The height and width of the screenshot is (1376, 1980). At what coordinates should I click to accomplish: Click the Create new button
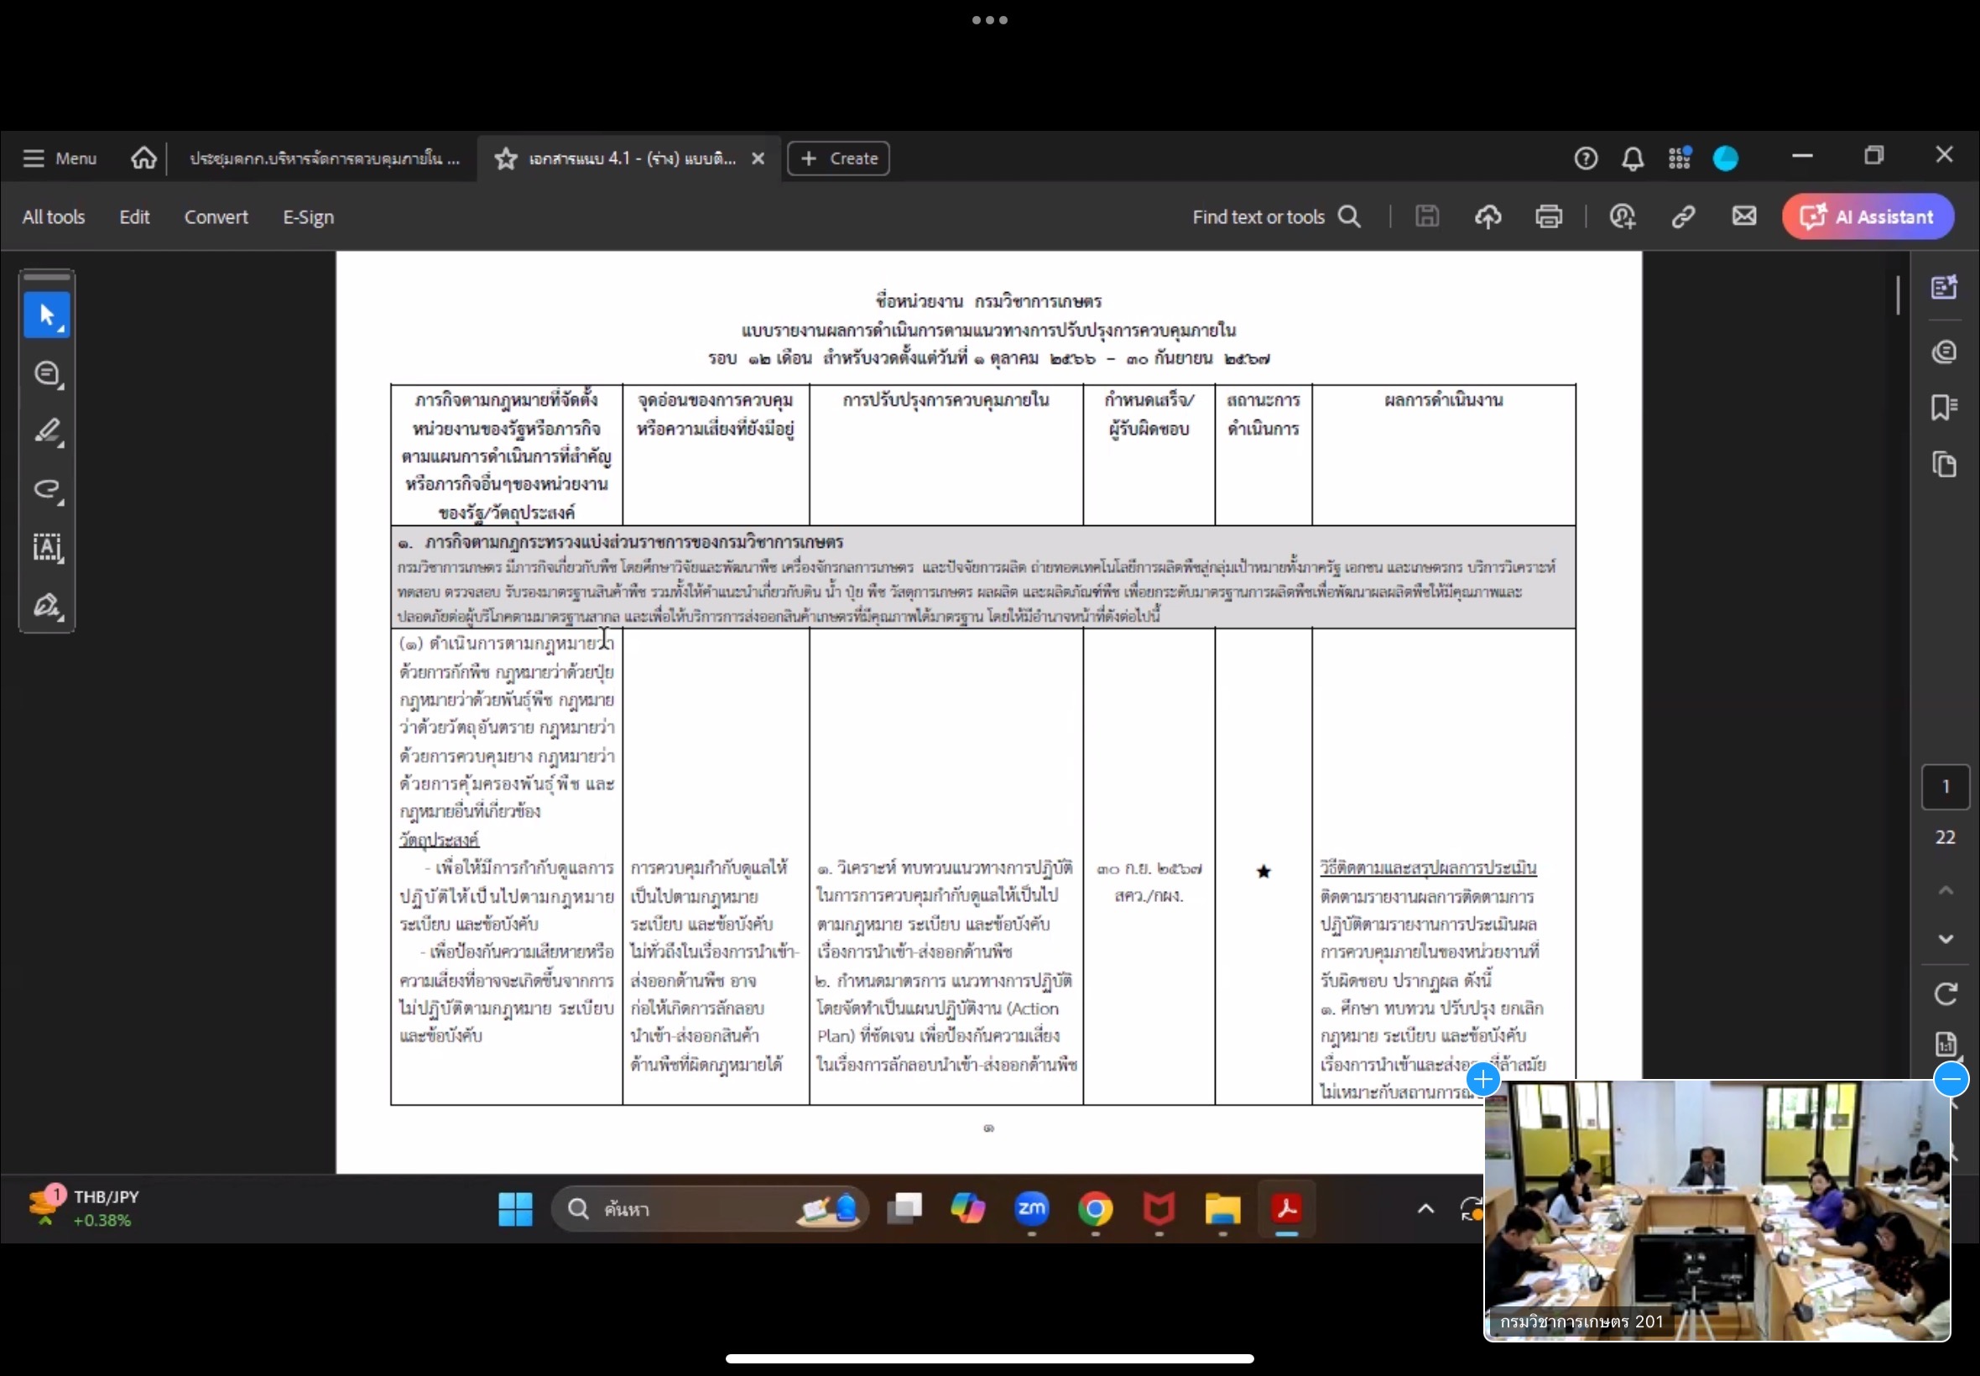click(838, 159)
